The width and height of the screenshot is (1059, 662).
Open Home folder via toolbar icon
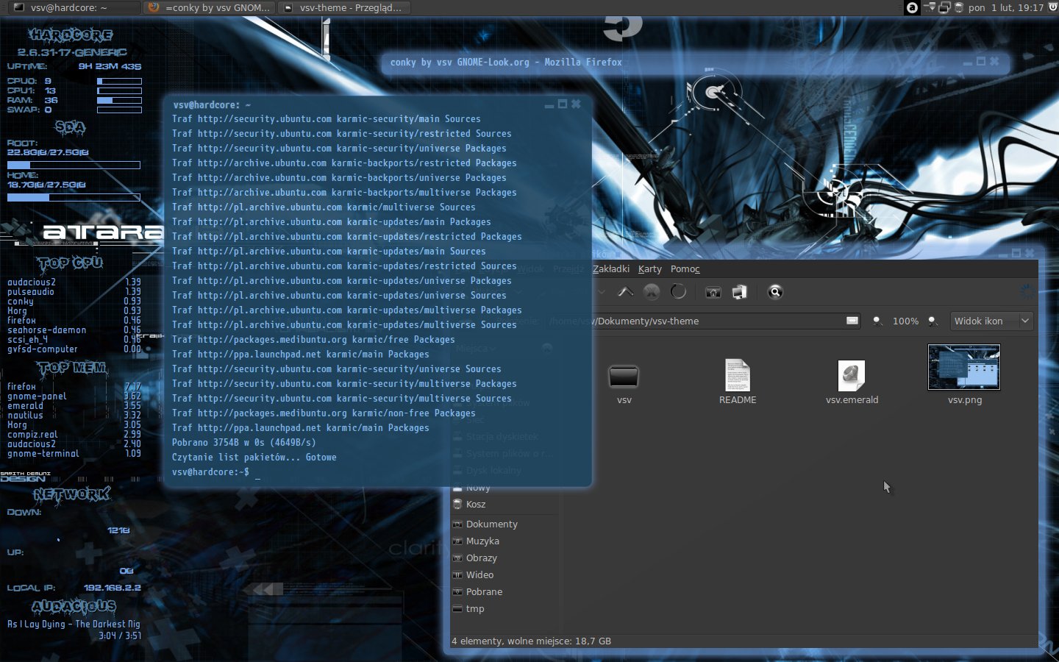click(713, 292)
